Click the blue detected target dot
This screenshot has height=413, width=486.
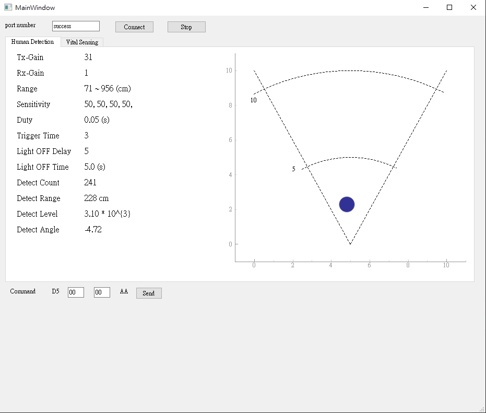click(x=347, y=204)
